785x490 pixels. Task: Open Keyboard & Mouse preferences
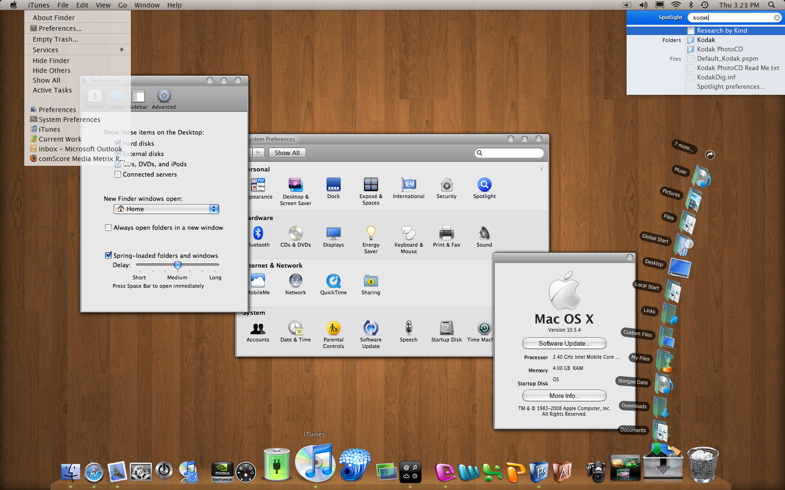coord(409,240)
